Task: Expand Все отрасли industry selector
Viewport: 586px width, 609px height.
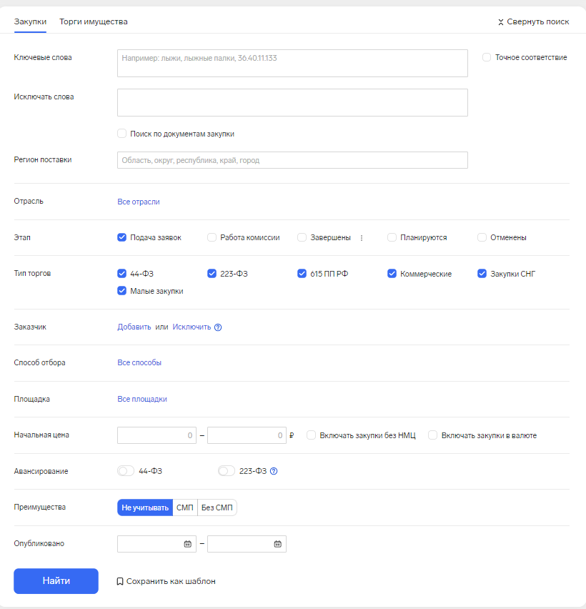Action: (139, 202)
